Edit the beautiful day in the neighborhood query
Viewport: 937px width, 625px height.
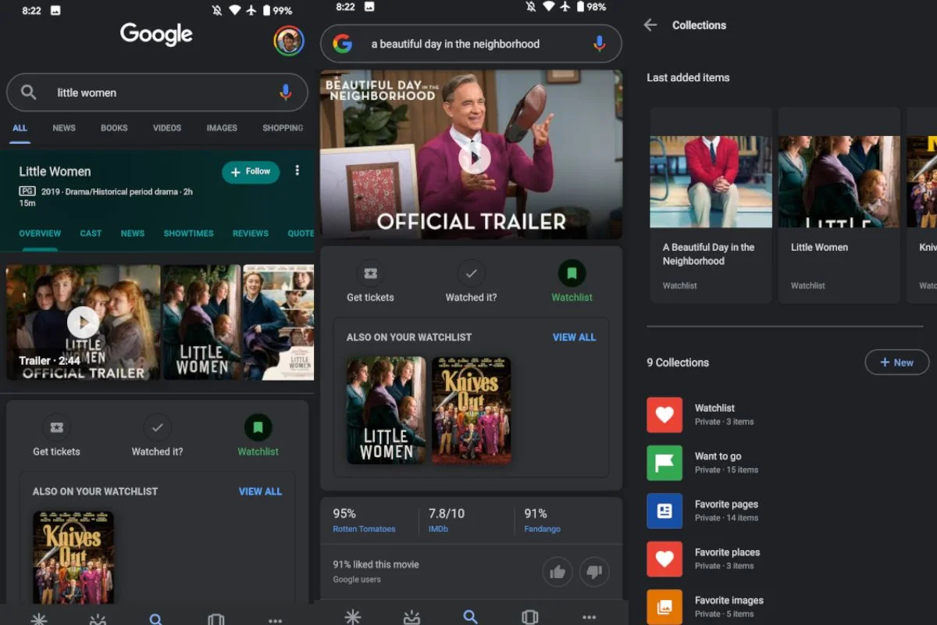coord(455,44)
